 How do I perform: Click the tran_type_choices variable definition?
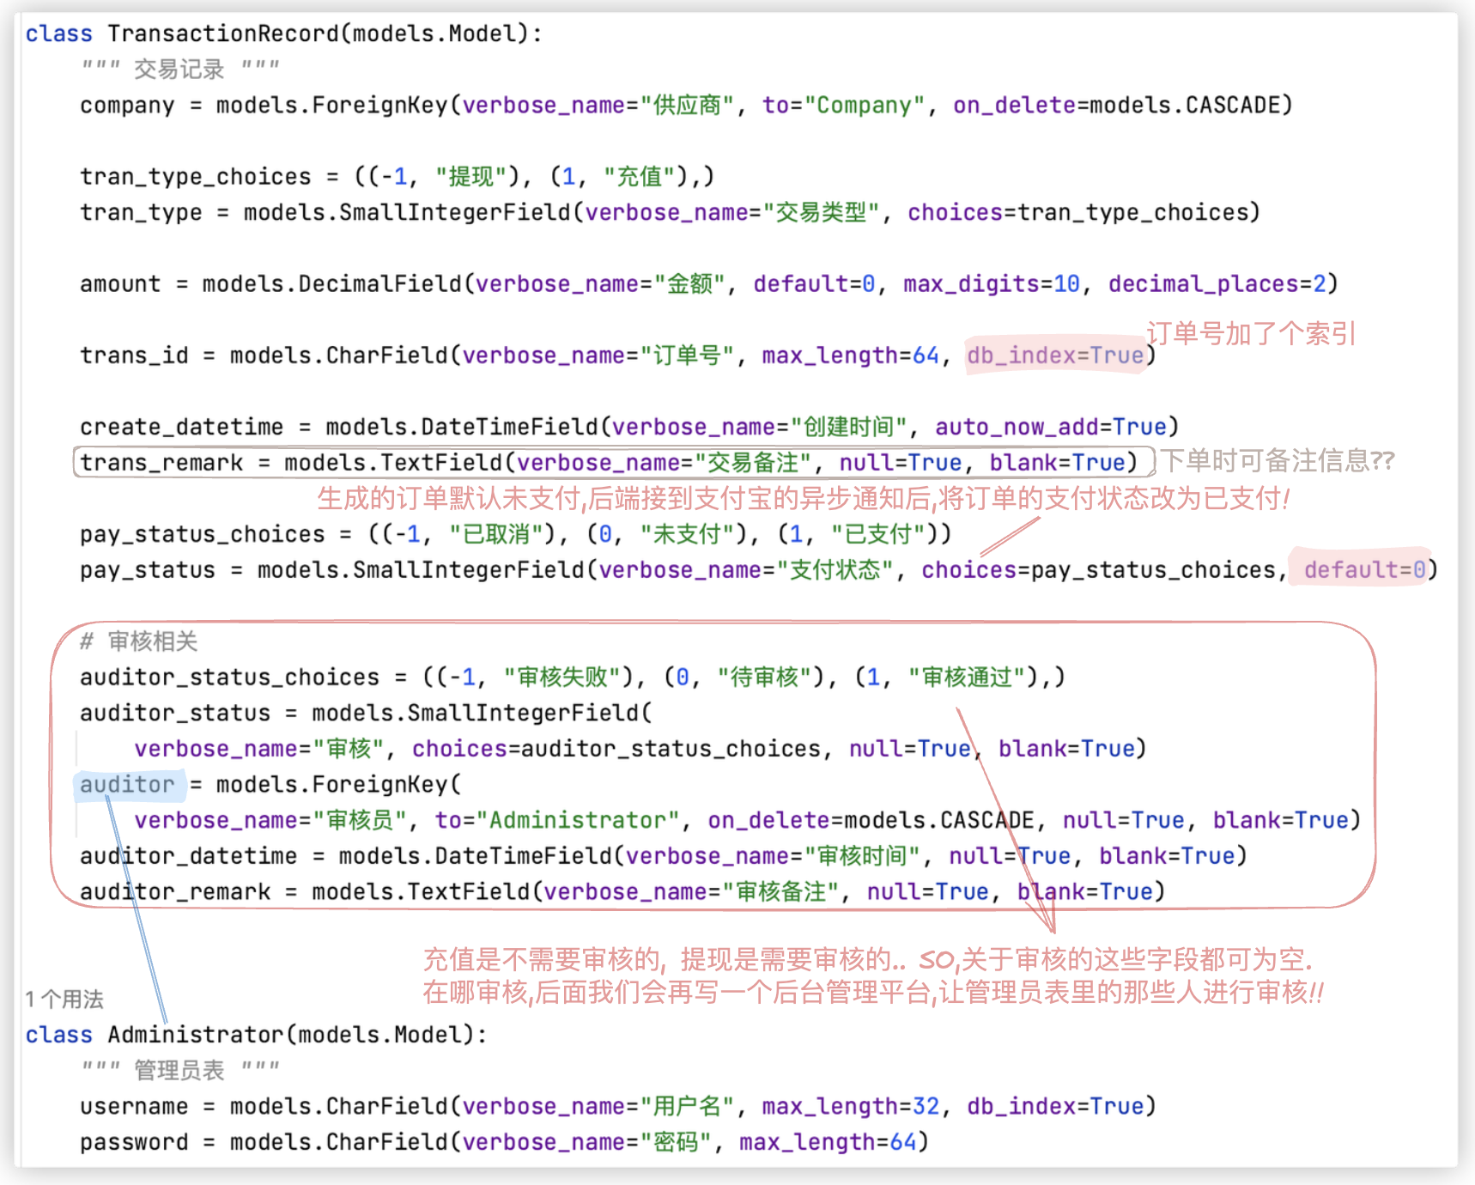tap(196, 176)
